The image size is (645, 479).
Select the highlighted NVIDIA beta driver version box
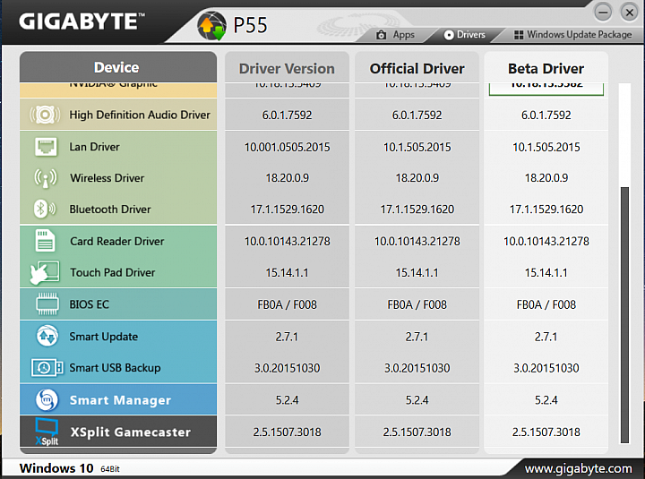546,89
